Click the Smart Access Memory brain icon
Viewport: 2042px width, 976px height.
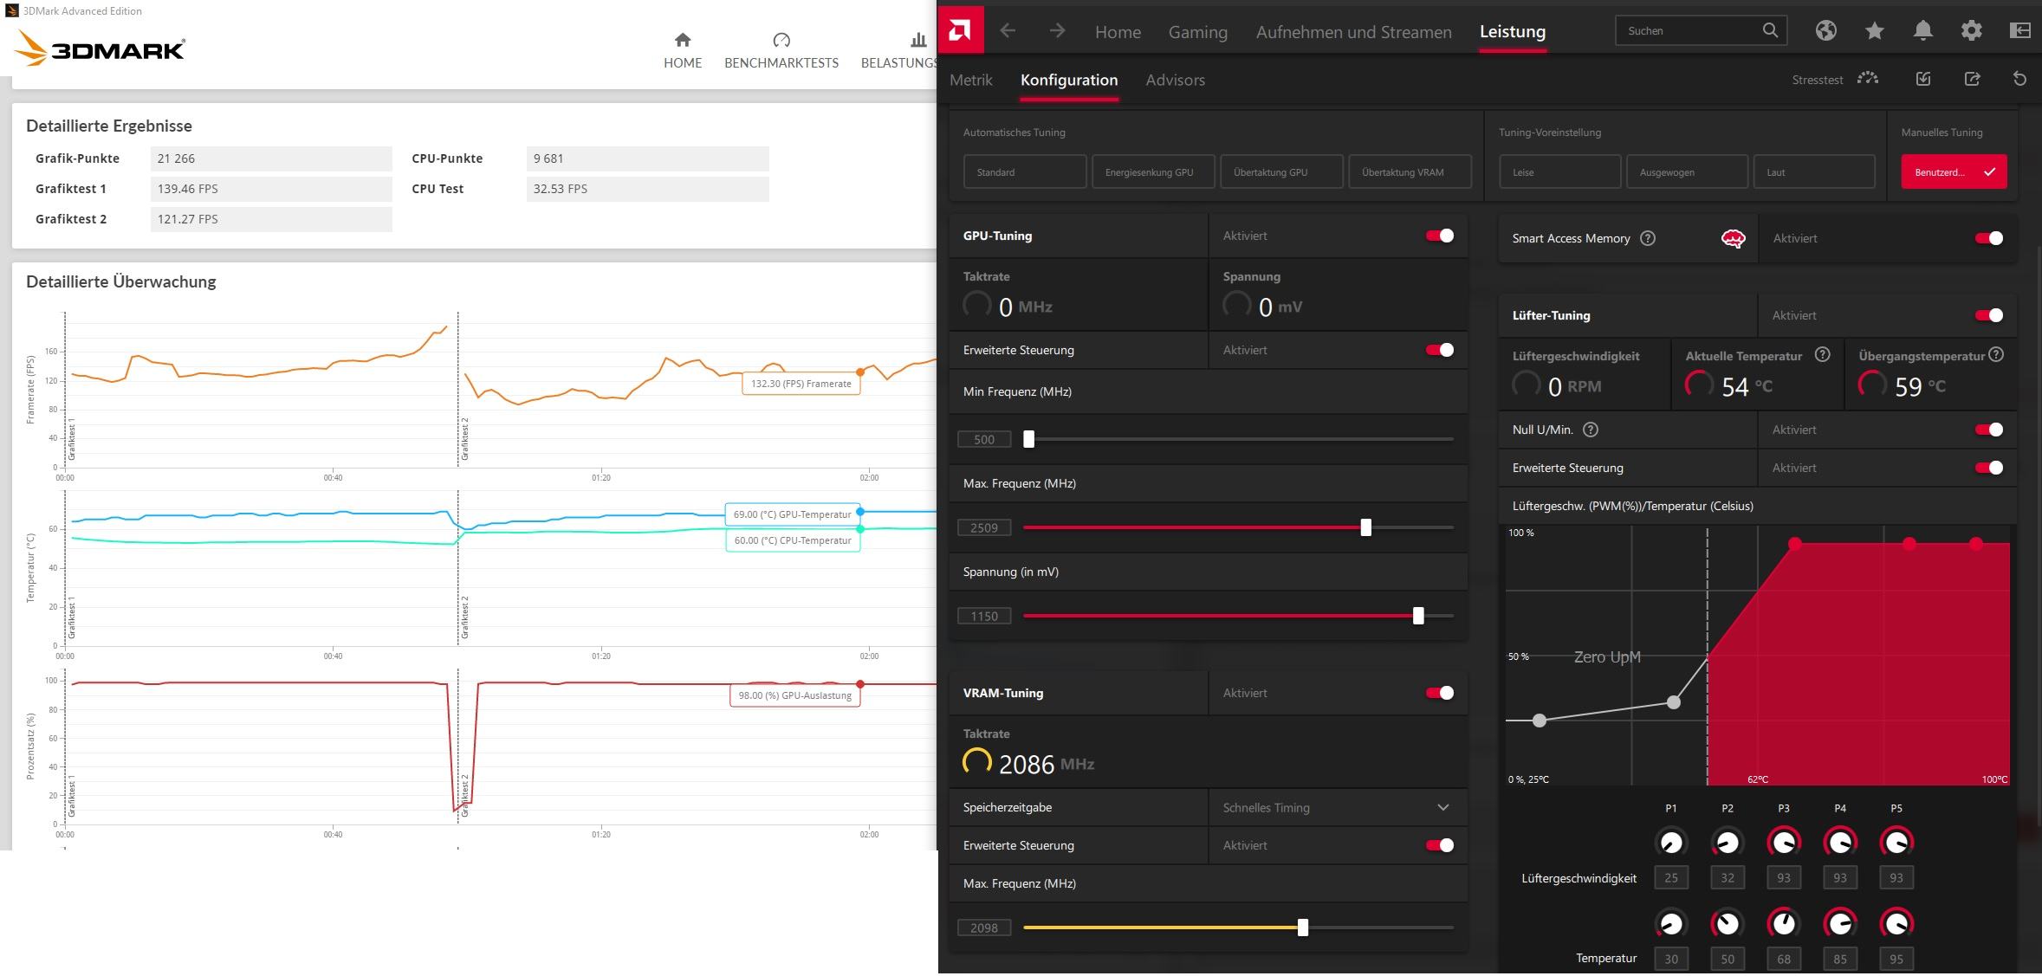coord(1733,239)
